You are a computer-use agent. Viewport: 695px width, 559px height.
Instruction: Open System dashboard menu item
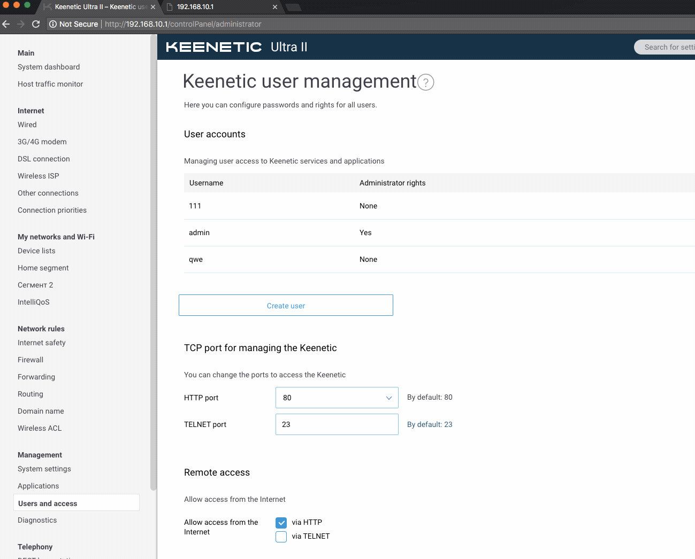(x=49, y=67)
